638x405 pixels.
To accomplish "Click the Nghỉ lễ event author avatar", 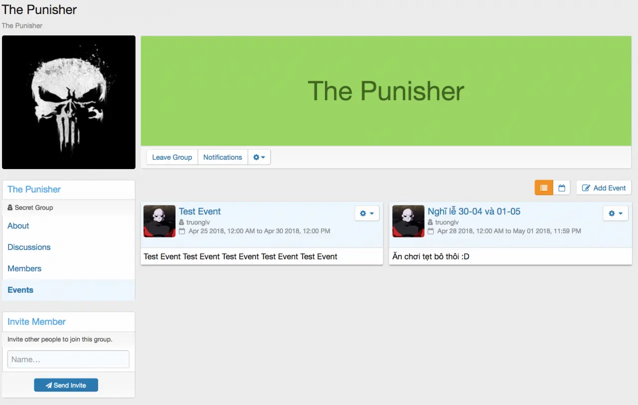I will [408, 221].
